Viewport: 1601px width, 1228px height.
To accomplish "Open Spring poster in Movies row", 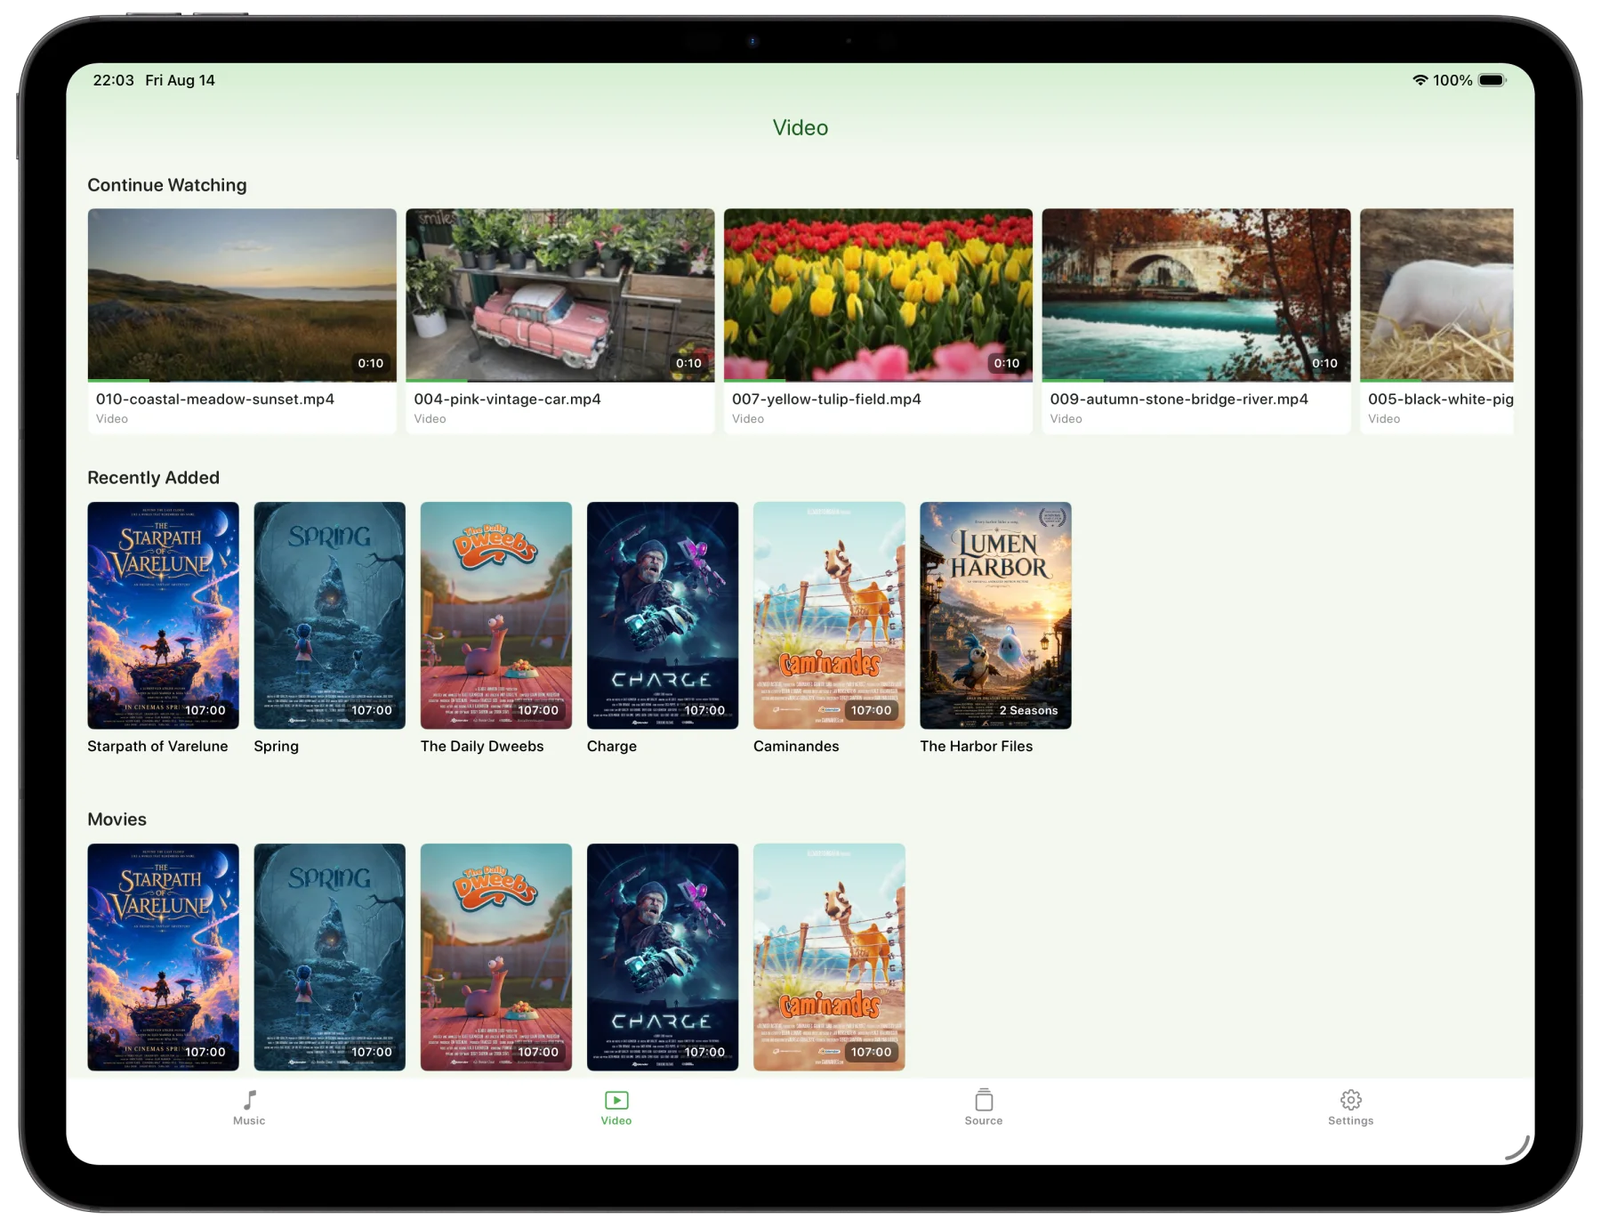I will point(329,957).
